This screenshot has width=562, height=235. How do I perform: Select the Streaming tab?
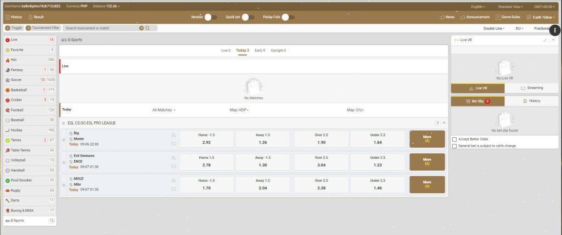(531, 88)
